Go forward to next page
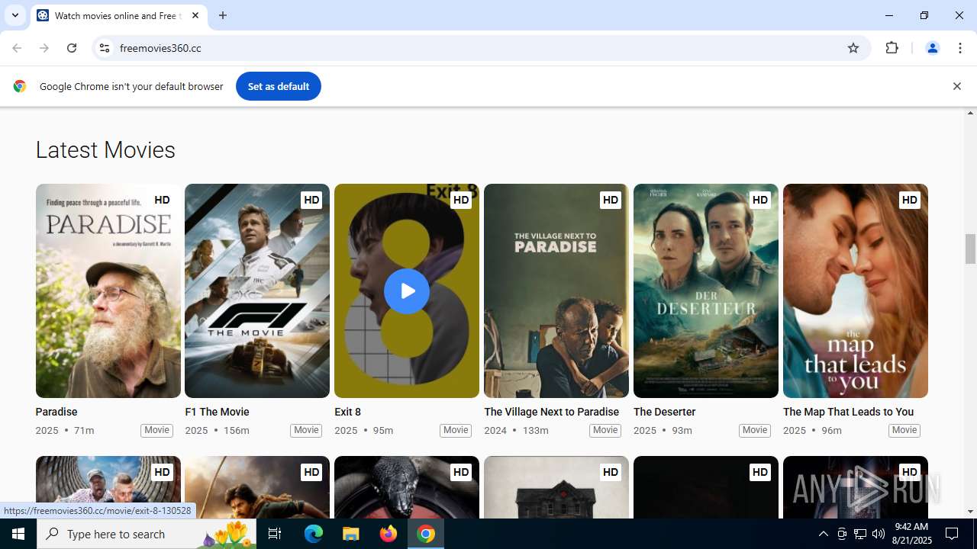The height and width of the screenshot is (549, 977). (44, 48)
